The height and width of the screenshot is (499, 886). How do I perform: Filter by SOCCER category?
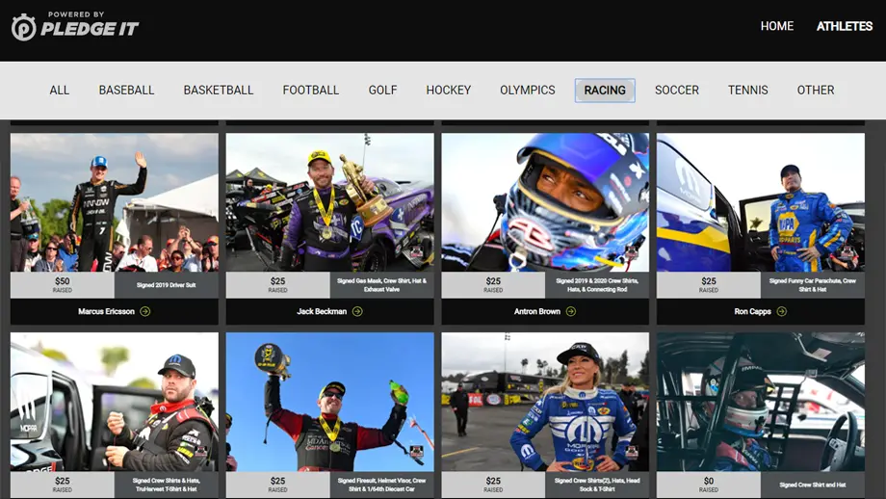point(677,91)
